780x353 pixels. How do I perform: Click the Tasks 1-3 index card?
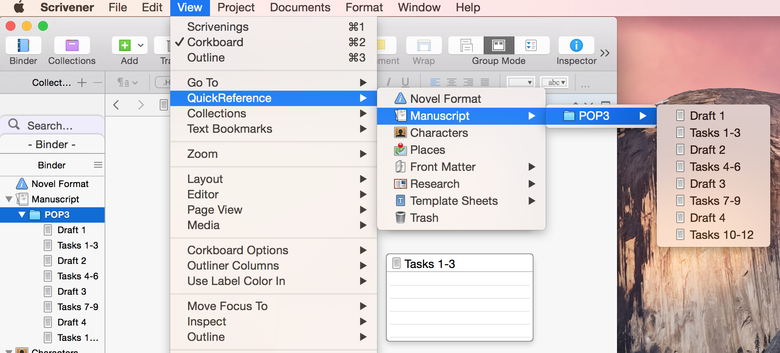click(460, 298)
